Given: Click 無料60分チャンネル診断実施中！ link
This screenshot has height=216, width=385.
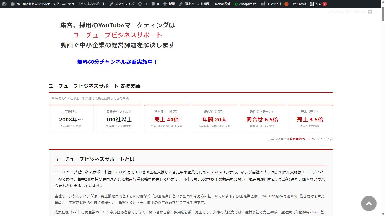Looking at the screenshot, I should pos(117,62).
